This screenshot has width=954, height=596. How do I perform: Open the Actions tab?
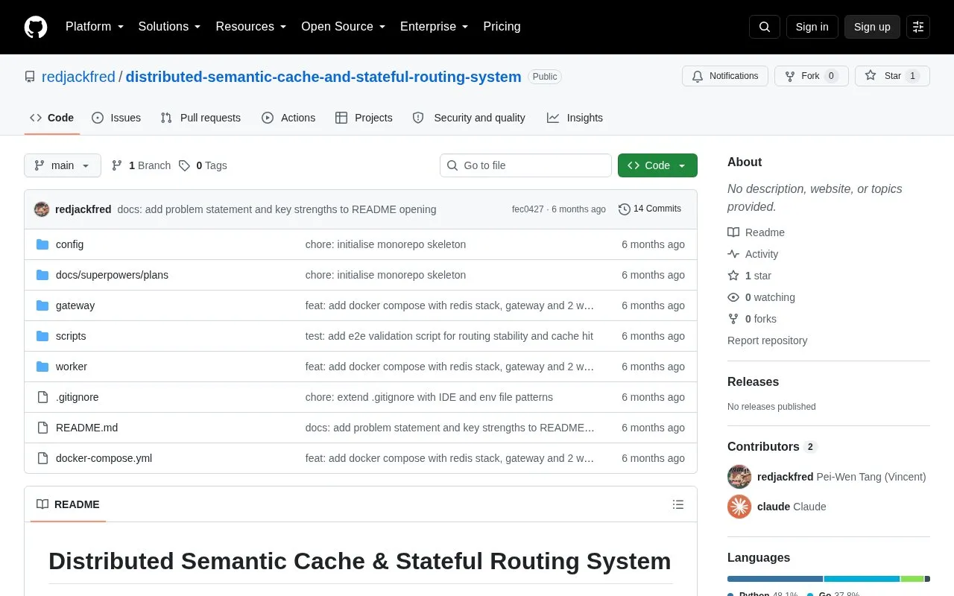pyautogui.click(x=288, y=118)
